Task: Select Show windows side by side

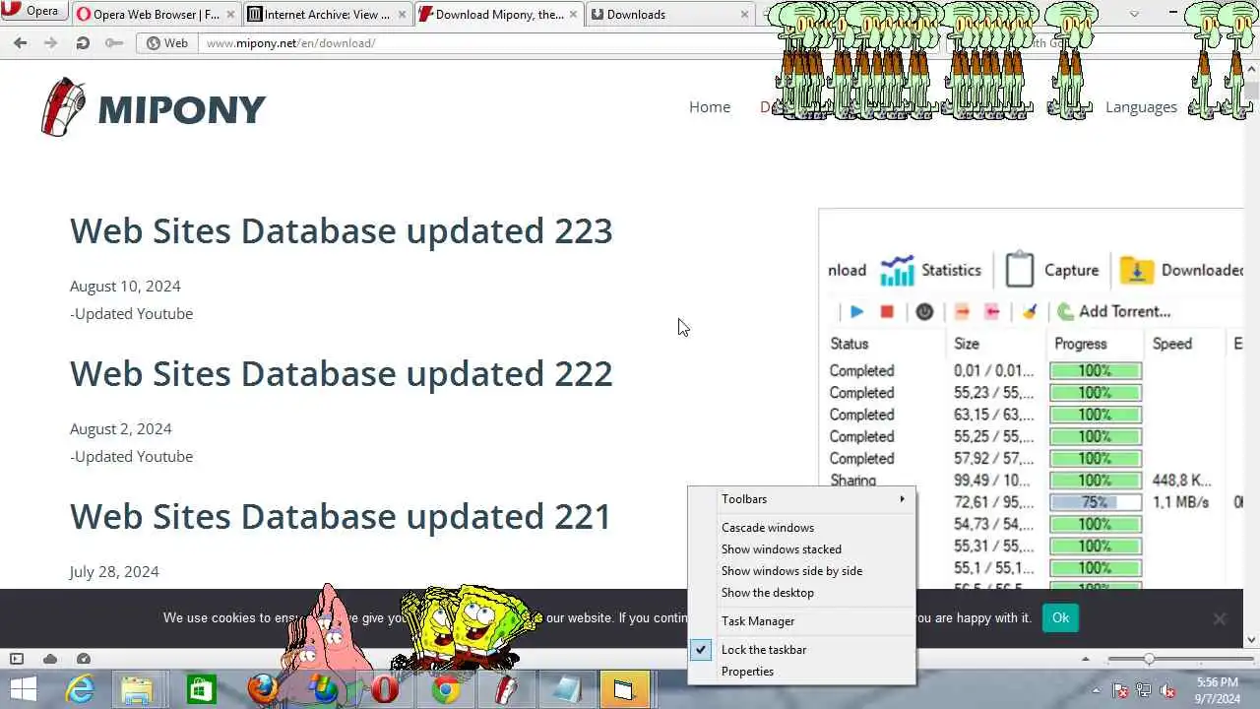Action: [802, 571]
